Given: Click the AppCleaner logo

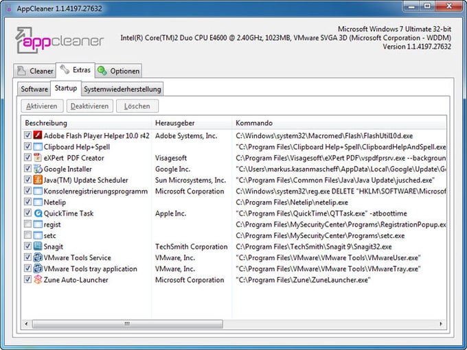Looking at the screenshot, I should click(x=60, y=40).
